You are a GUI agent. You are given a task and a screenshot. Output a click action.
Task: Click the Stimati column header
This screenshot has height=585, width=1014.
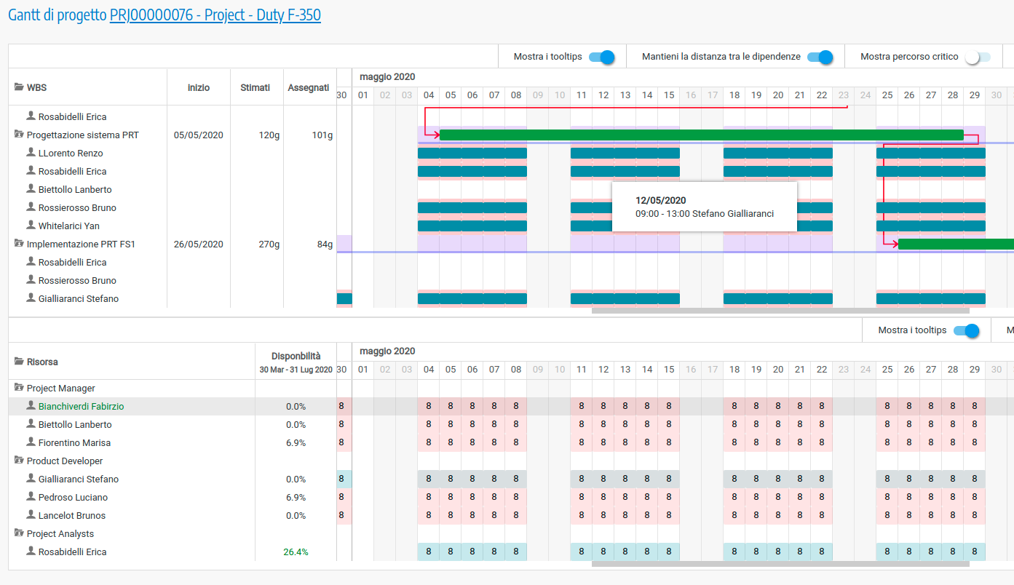tap(255, 87)
